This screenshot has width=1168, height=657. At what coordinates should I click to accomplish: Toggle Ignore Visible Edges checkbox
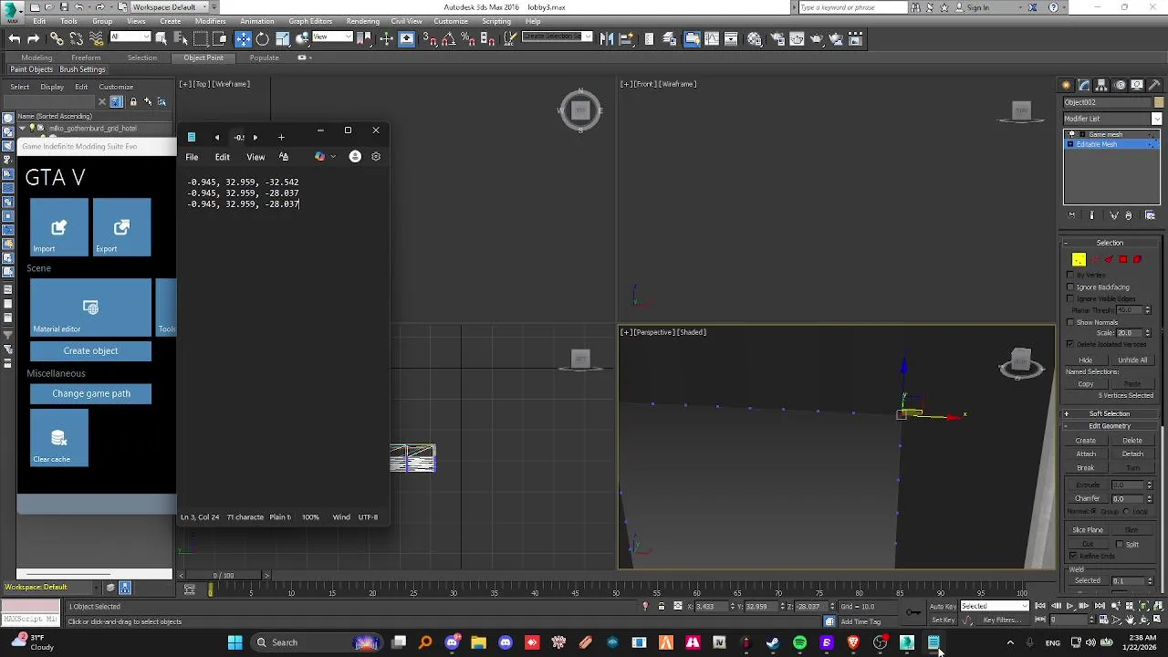point(1070,298)
